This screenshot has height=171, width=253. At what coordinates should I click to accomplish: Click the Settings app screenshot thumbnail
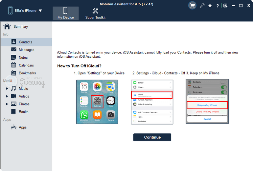[97, 102]
